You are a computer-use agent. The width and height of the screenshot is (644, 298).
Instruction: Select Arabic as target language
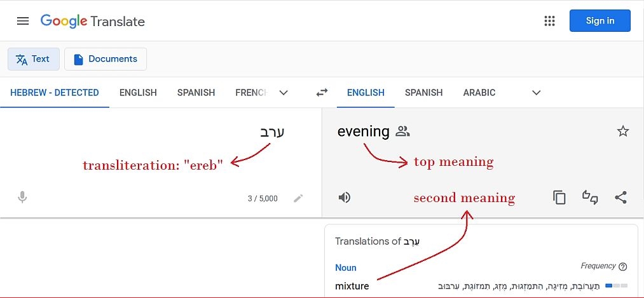(x=479, y=93)
